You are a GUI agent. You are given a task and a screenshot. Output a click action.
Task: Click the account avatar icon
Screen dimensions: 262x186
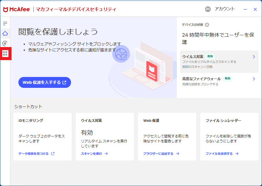tap(208, 9)
